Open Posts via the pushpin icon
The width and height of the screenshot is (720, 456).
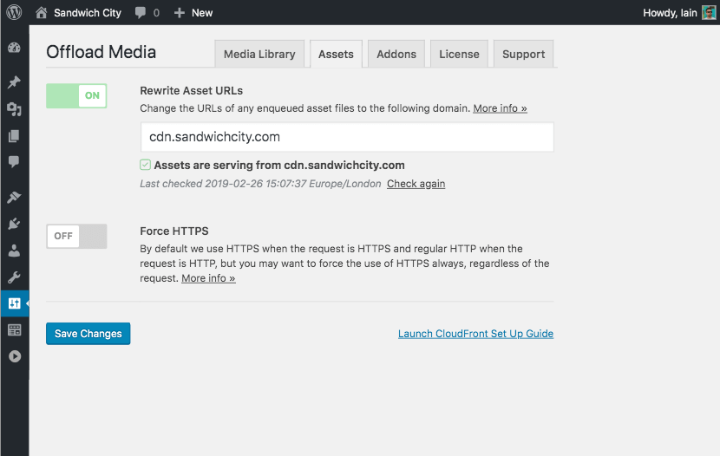coord(14,82)
